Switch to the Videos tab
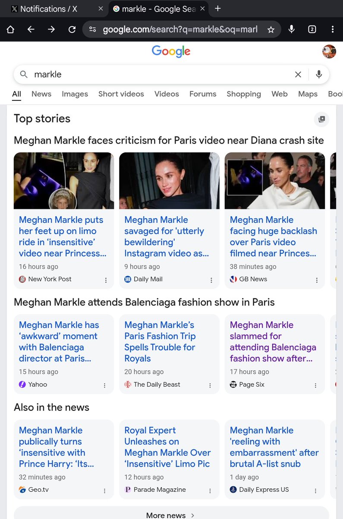 167,94
